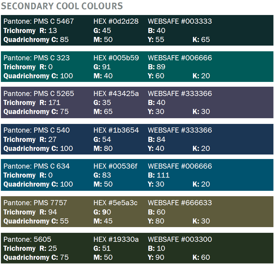Select Trichromy R: 13 text
The image size is (274, 264).
pyautogui.click(x=30, y=31)
